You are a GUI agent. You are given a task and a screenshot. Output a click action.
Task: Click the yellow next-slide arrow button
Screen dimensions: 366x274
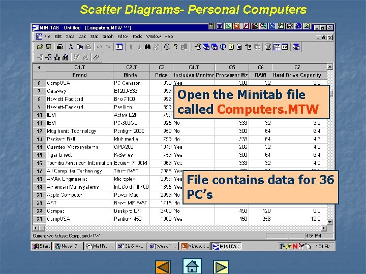point(221,267)
